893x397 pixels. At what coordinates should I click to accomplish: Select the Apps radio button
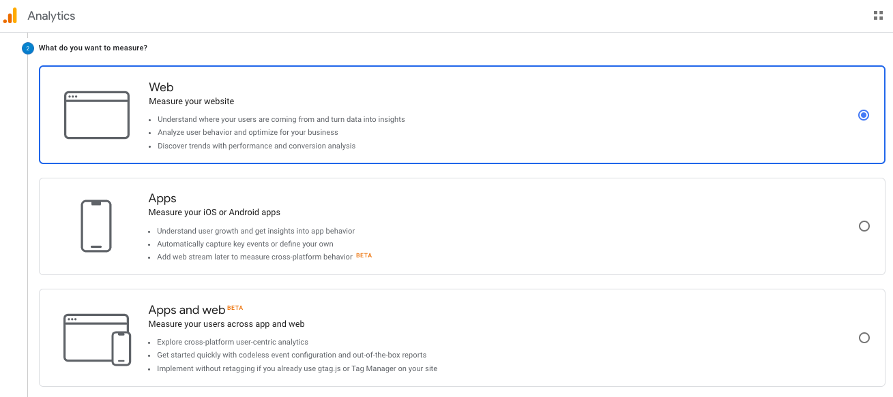tap(864, 226)
